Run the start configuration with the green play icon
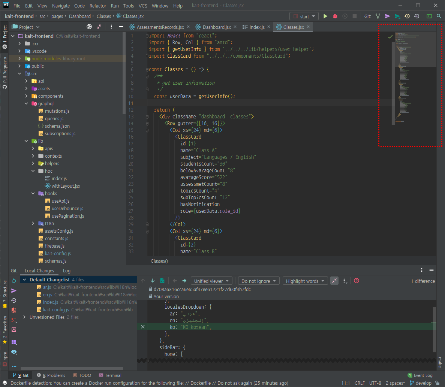 pos(325,16)
